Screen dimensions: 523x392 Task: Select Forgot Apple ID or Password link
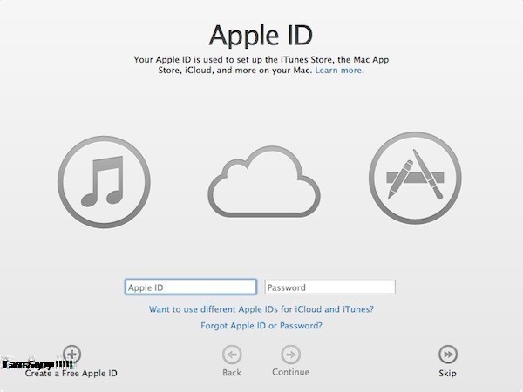pos(261,326)
